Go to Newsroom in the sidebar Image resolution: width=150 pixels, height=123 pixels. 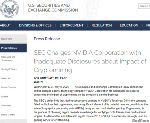[13, 39]
